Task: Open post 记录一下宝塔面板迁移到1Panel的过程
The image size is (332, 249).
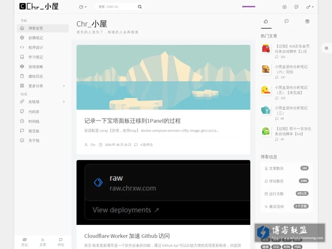Action: (x=133, y=121)
